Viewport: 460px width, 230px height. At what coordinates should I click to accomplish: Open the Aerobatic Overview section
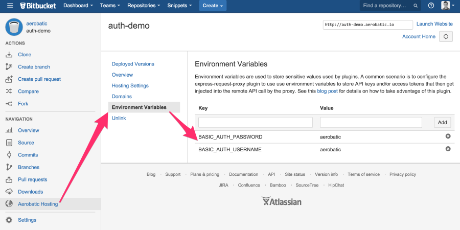click(x=122, y=75)
